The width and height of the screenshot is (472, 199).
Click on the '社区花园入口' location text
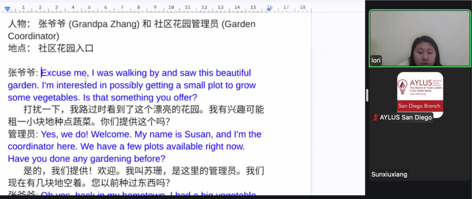pos(65,48)
